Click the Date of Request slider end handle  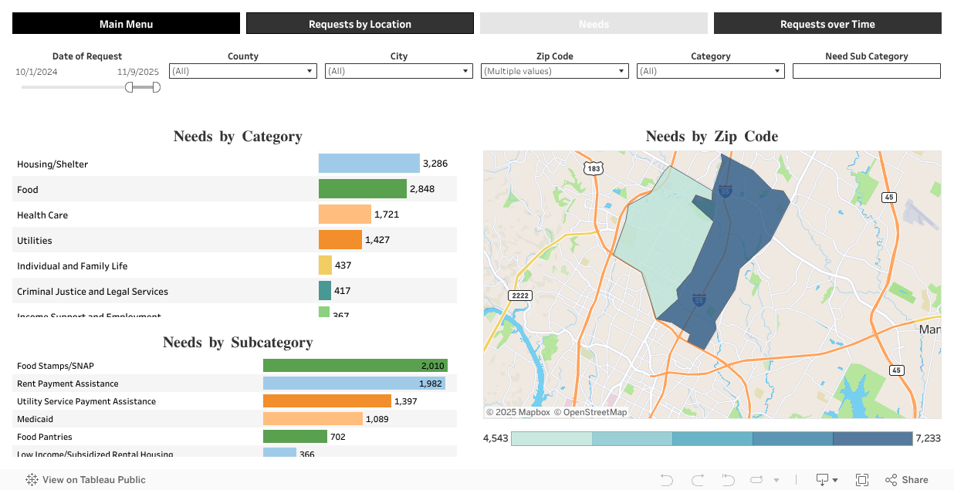pyautogui.click(x=156, y=87)
